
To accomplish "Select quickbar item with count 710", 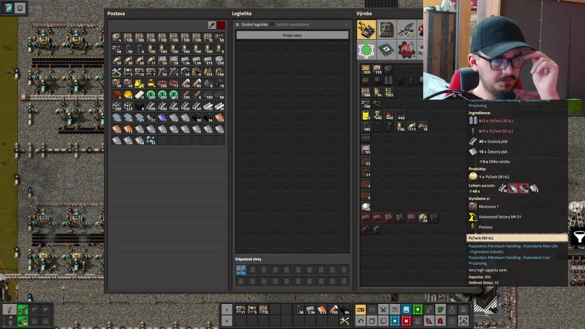I will point(263,310).
